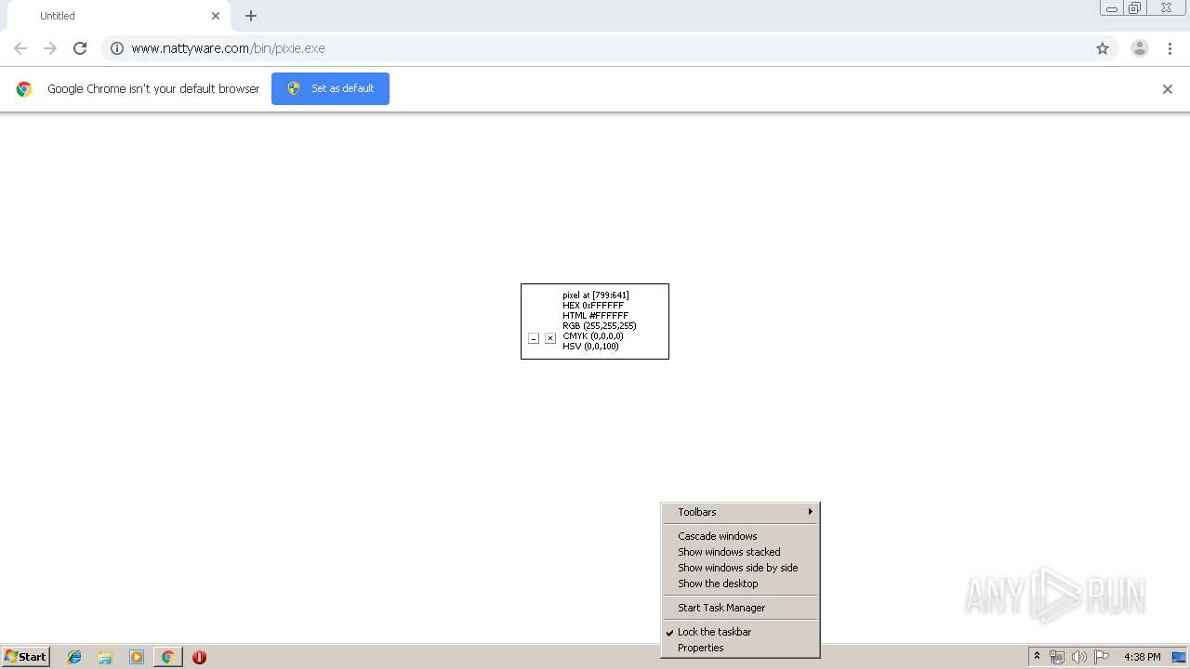This screenshot has width=1190, height=669.
Task: Click the 4:38 PM clock
Action: pos(1142,657)
